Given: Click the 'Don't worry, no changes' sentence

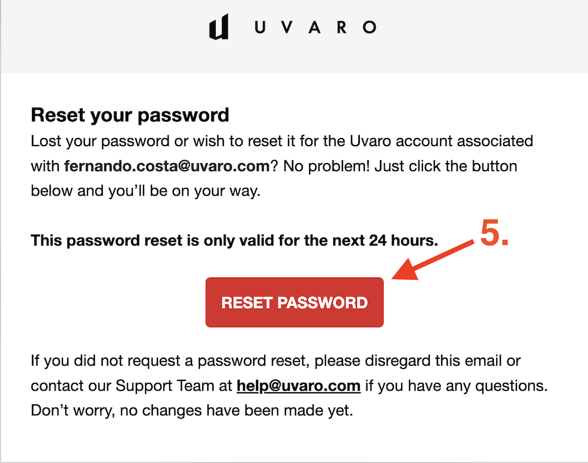Looking at the screenshot, I should 192,410.
